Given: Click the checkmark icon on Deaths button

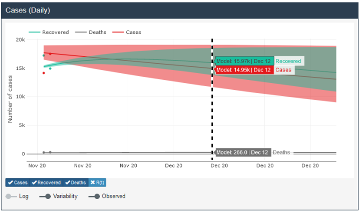Looking at the screenshot, I should click(x=68, y=182).
